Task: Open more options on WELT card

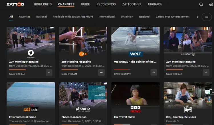Action: pos(154,72)
